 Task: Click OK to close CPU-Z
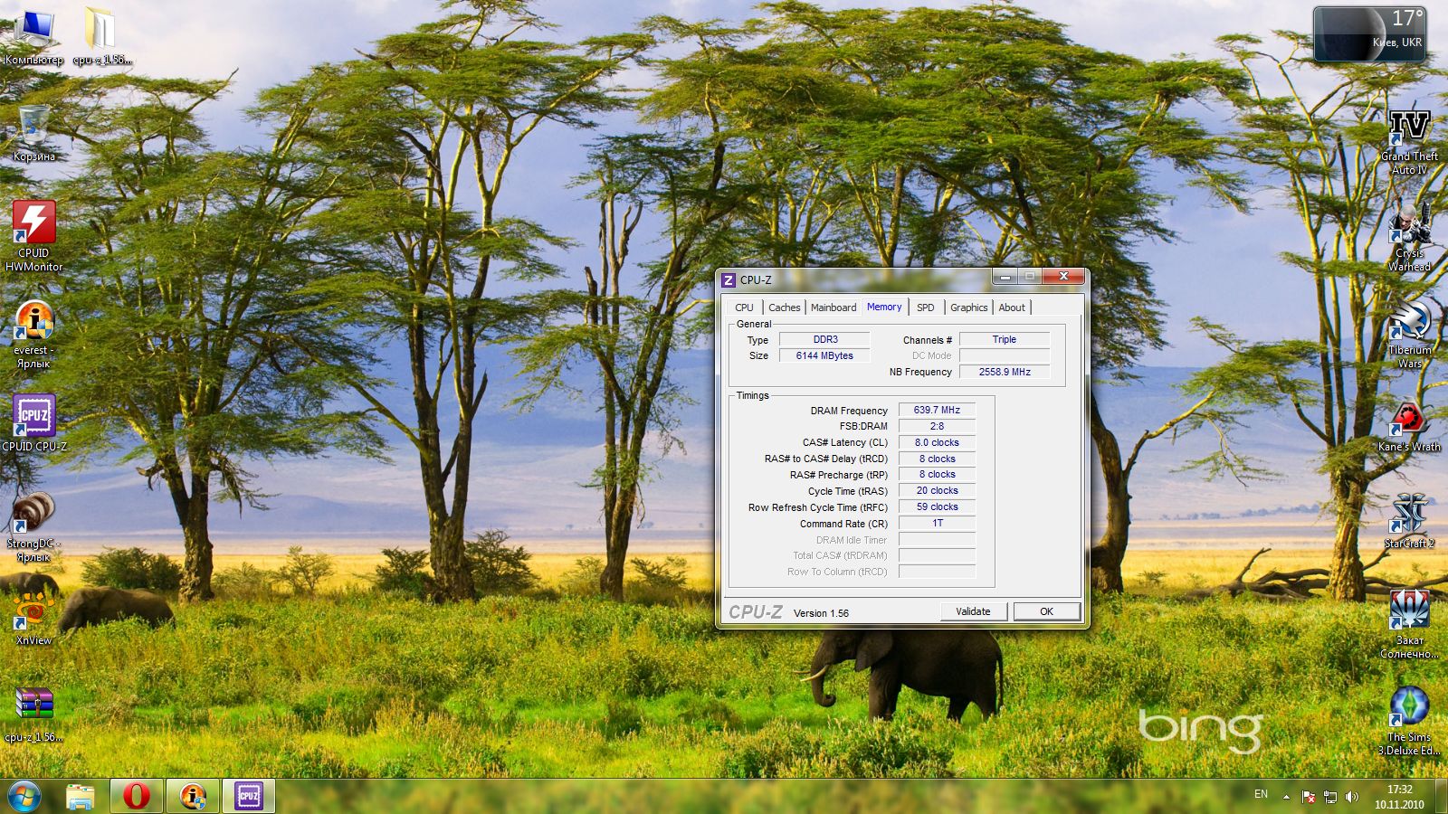(x=1046, y=611)
